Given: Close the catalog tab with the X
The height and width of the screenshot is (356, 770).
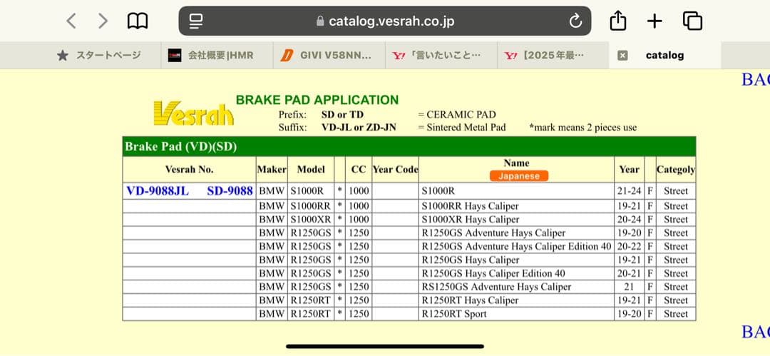Looking at the screenshot, I should pyautogui.click(x=622, y=55).
